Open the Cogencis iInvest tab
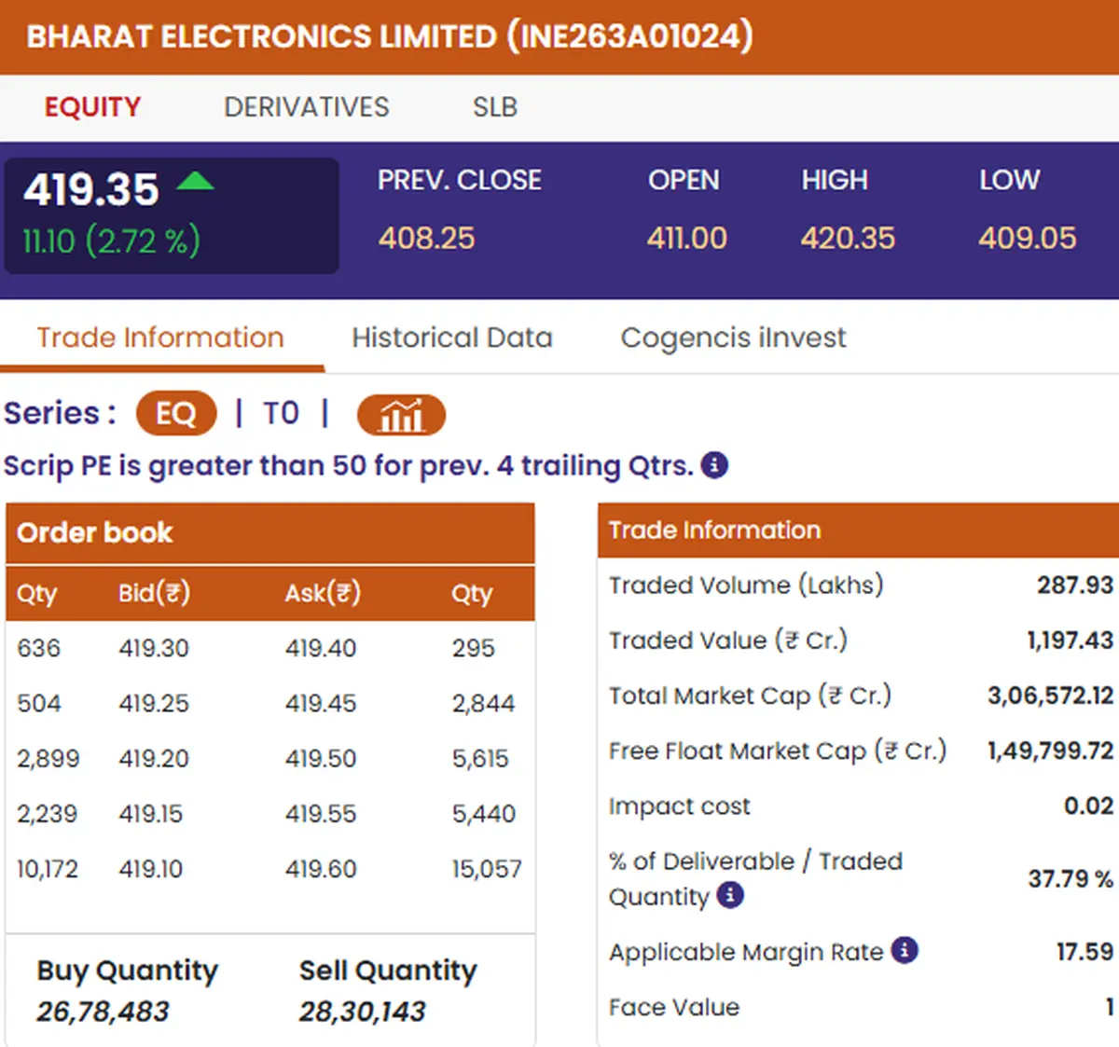1119x1047 pixels. pos(734,338)
